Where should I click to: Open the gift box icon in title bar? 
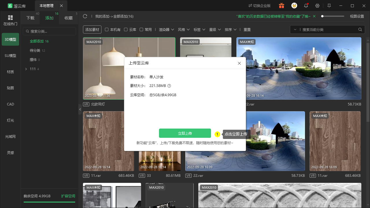pyautogui.click(x=282, y=6)
